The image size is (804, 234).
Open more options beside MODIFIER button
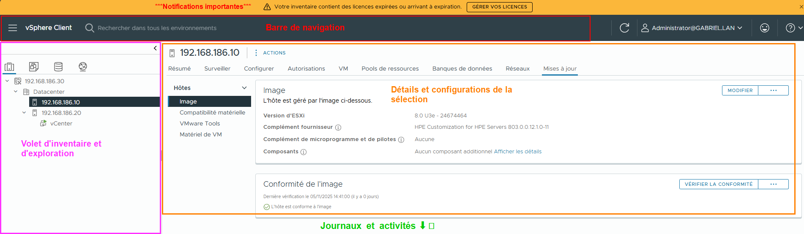tap(773, 90)
